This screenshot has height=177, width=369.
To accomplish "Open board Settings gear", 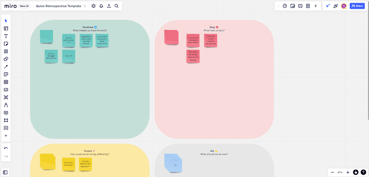I will click(x=94, y=6).
